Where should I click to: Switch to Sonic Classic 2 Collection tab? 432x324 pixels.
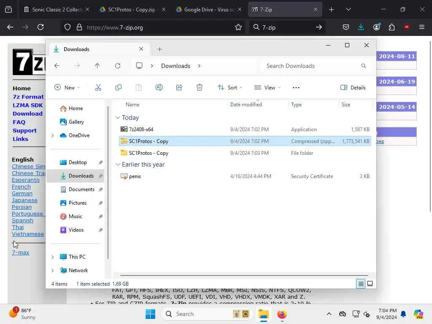[57, 9]
